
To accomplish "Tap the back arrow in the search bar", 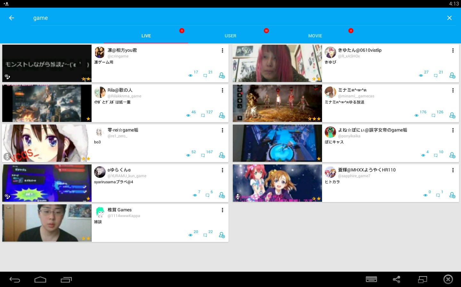I will (x=12, y=18).
